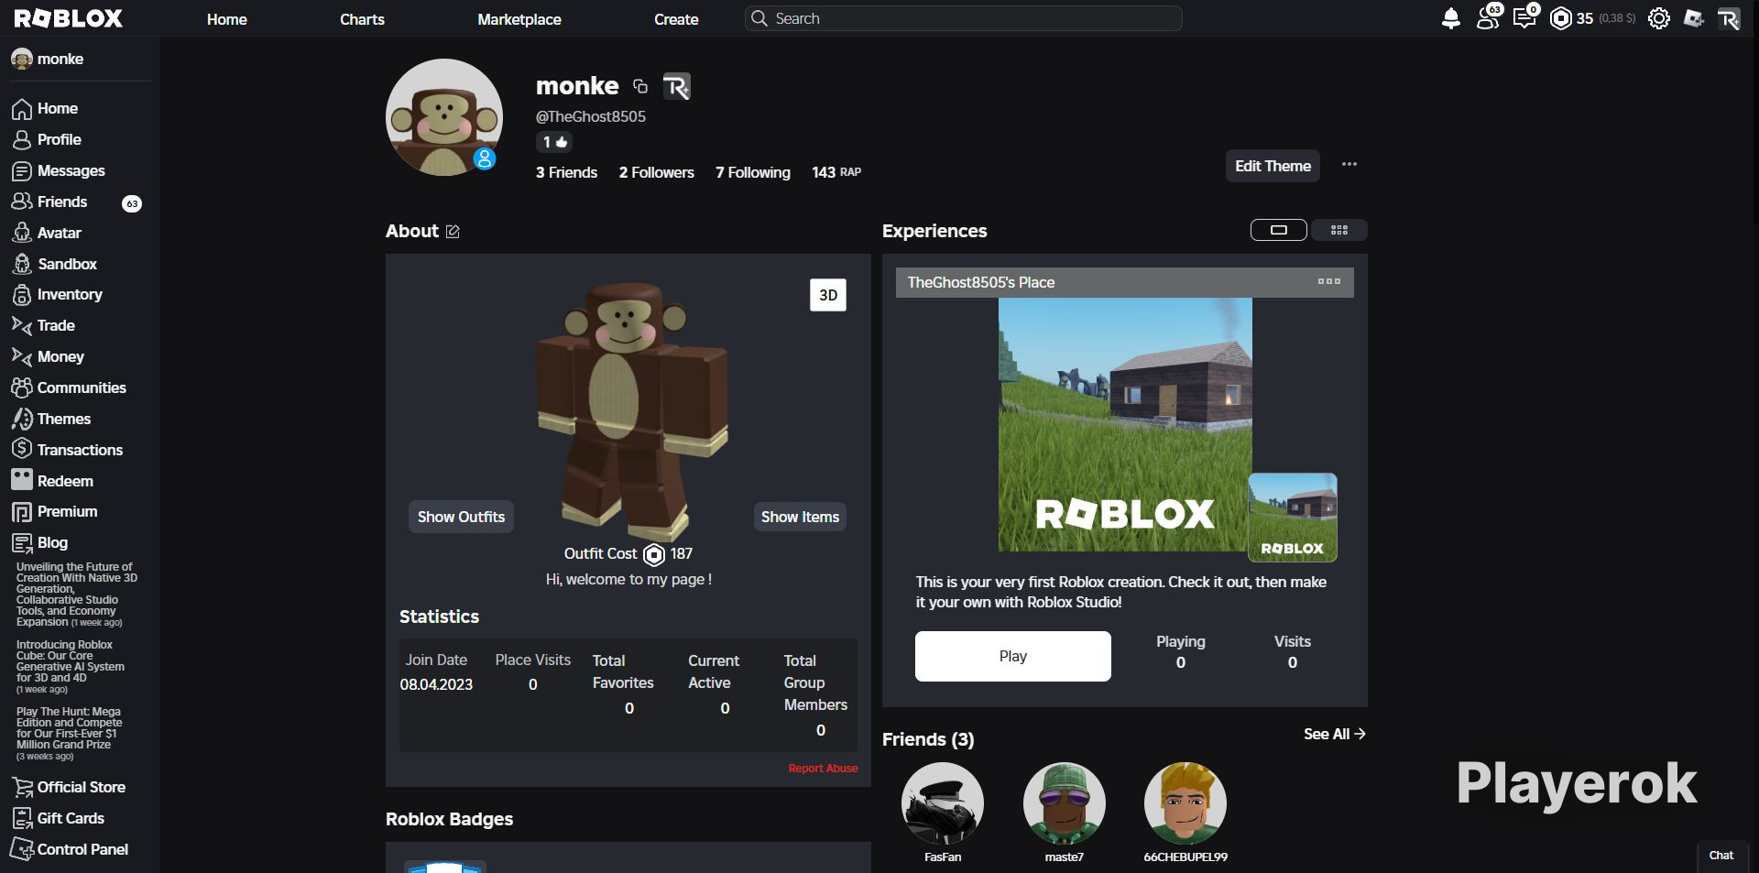
Task: Click the Robux balance icon
Action: [1560, 18]
